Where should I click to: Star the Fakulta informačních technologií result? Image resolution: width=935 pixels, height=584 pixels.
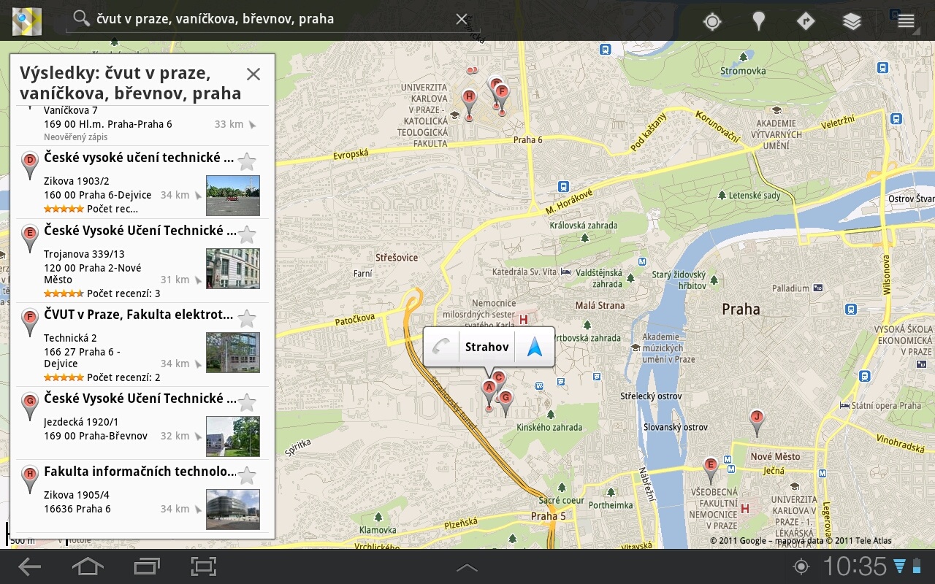pyautogui.click(x=247, y=475)
